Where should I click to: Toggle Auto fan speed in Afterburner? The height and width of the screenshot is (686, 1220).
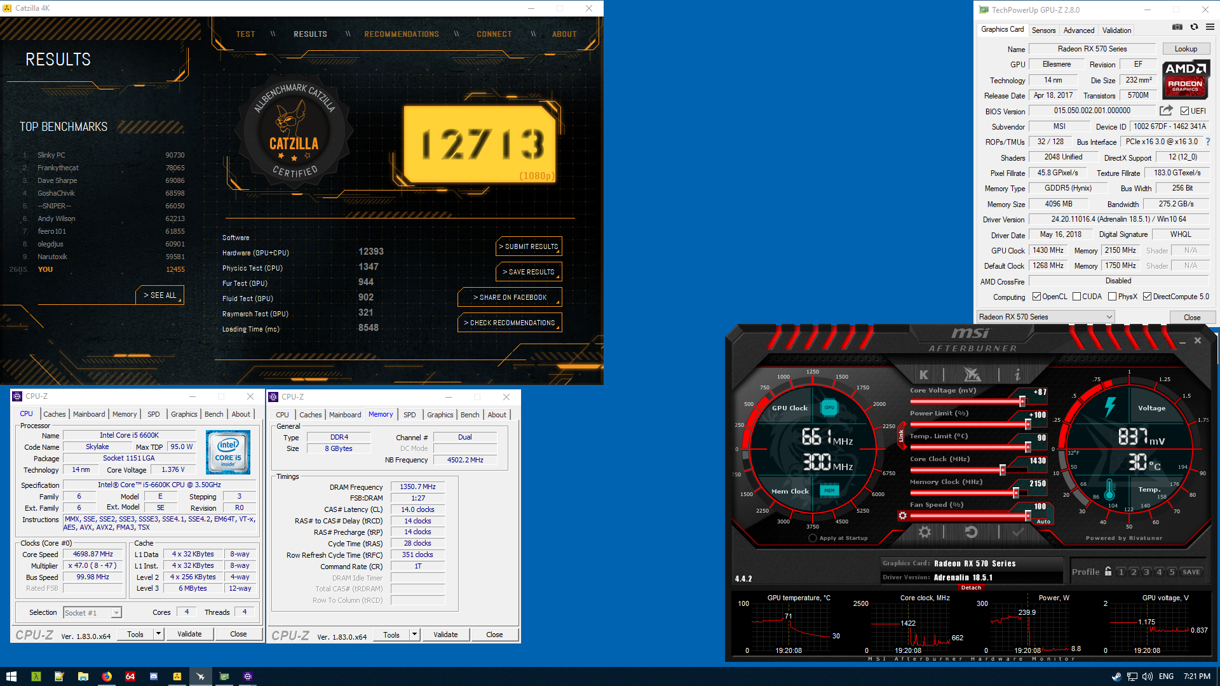tap(1043, 521)
